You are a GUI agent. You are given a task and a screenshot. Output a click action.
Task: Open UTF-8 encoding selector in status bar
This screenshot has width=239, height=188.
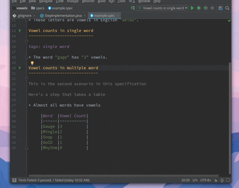pos(205,180)
